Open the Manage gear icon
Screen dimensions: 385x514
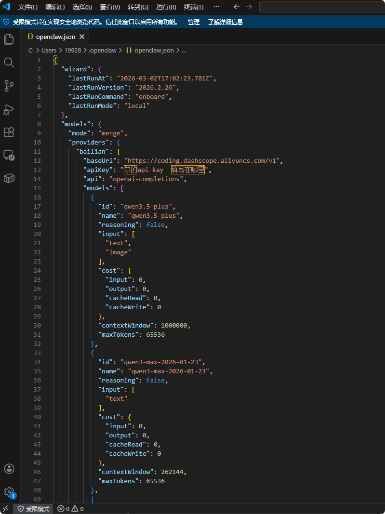[x=9, y=492]
